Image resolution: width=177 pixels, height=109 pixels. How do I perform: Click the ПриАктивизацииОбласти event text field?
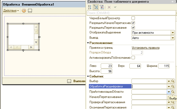149,92
